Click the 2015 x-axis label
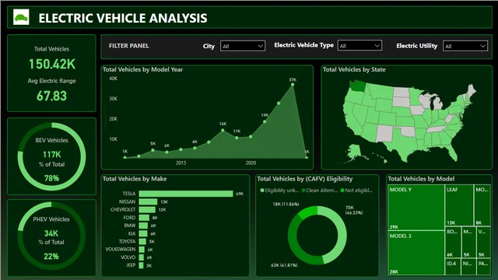Image resolution: width=498 pixels, height=280 pixels. [x=181, y=163]
